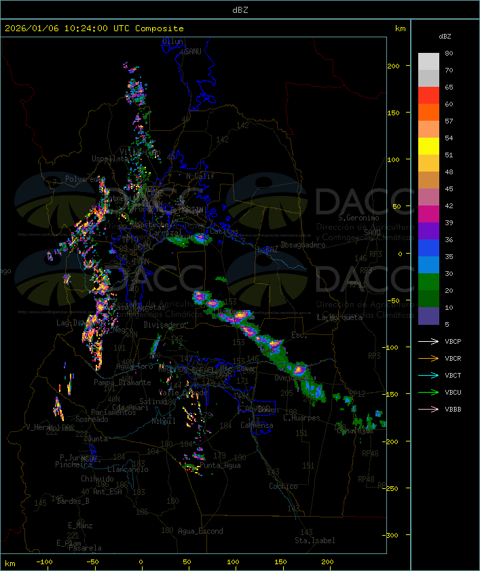
Task: Click the UTC Composite timestamp text
Action: point(94,28)
